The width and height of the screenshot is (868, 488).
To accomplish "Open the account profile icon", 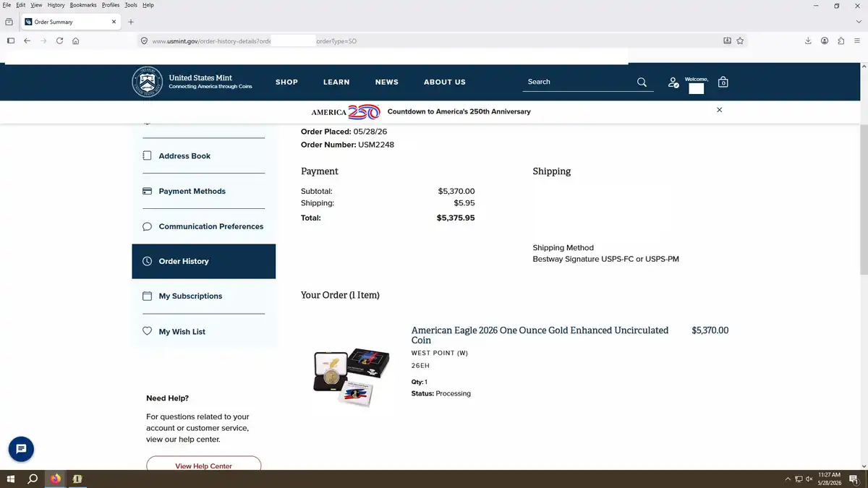I will [673, 82].
